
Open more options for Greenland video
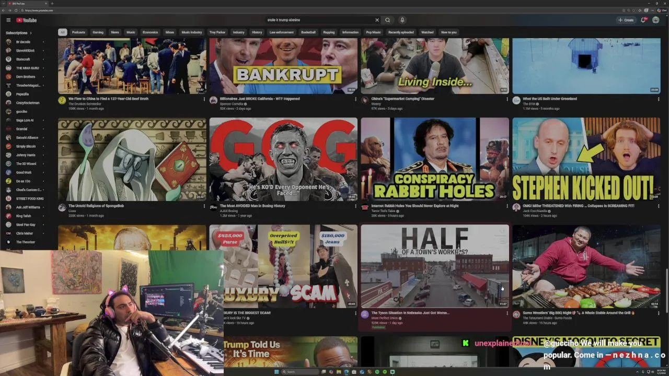(658, 99)
